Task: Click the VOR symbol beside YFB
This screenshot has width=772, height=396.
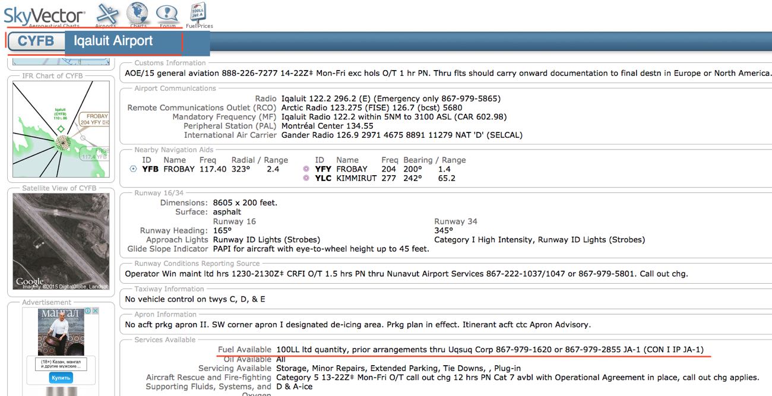Action: coord(133,169)
